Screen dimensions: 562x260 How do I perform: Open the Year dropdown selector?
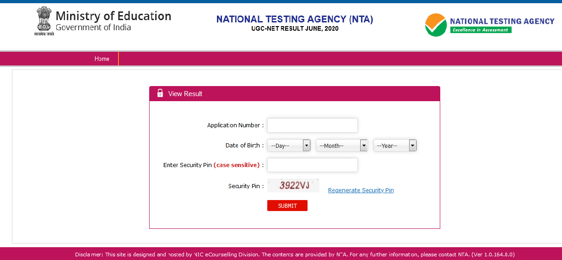pyautogui.click(x=391, y=146)
